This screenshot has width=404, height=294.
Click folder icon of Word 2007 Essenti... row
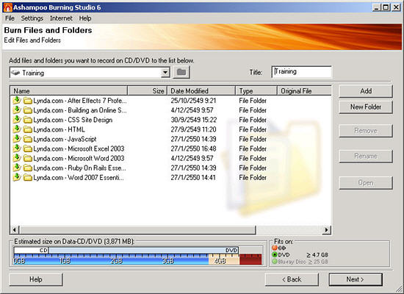tap(28, 178)
